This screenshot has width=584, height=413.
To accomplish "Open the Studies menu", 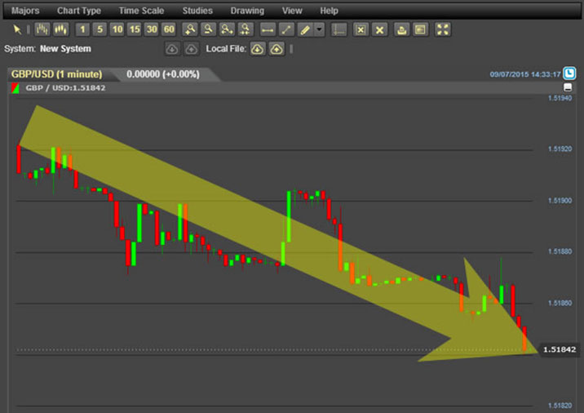I will point(197,11).
